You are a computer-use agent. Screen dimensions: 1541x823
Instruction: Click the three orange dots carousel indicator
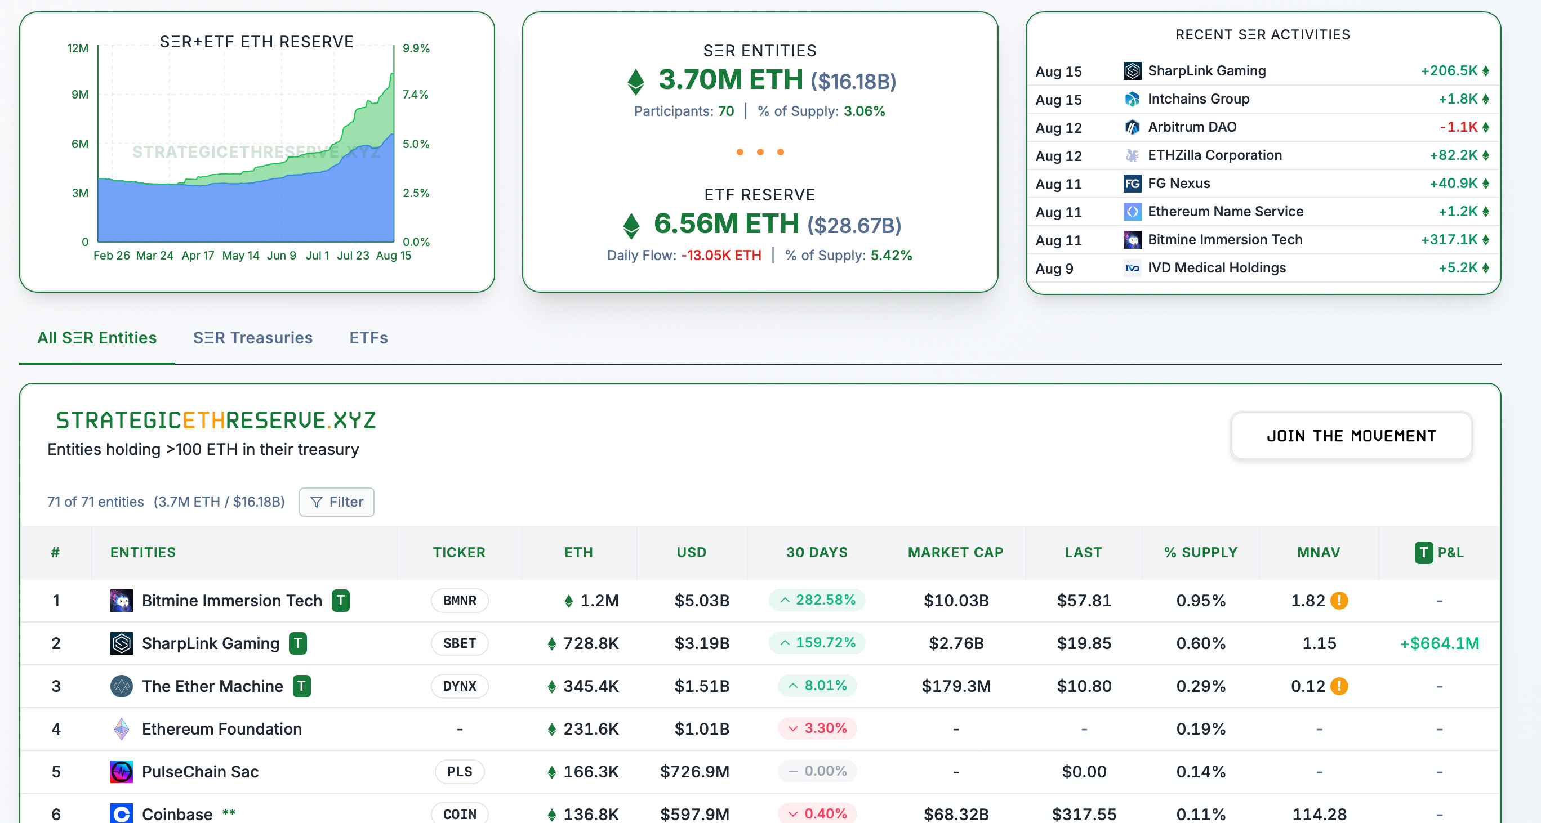[x=760, y=152]
